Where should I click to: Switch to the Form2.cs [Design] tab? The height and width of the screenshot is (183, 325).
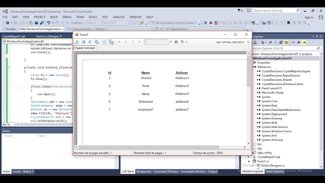(47, 36)
